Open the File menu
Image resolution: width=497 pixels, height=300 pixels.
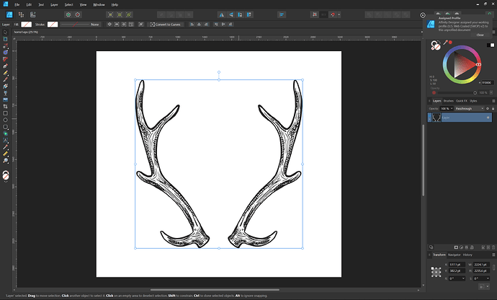tap(17, 5)
